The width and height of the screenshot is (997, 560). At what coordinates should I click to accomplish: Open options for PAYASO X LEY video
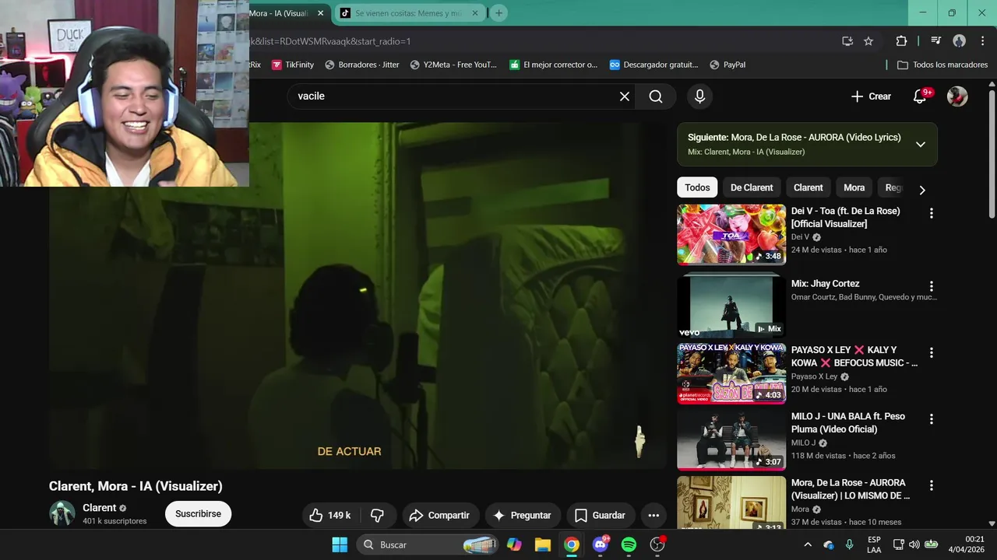931,352
